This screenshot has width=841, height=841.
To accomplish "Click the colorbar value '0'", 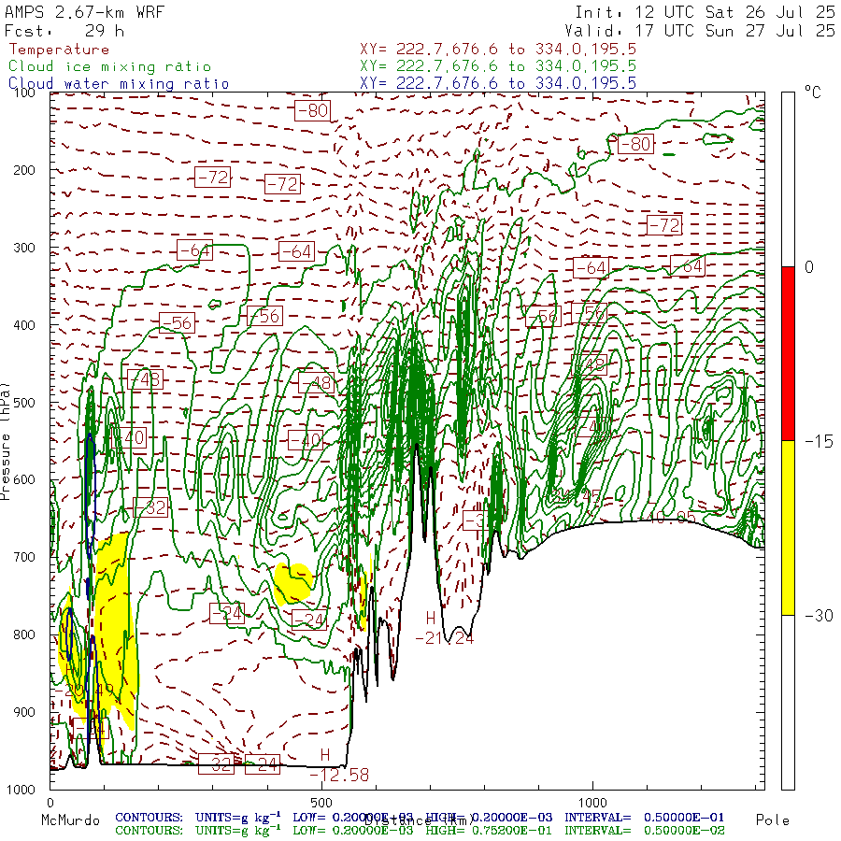I will click(809, 267).
